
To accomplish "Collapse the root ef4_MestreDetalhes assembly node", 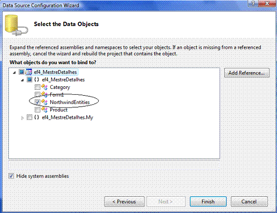I will click(x=14, y=72).
